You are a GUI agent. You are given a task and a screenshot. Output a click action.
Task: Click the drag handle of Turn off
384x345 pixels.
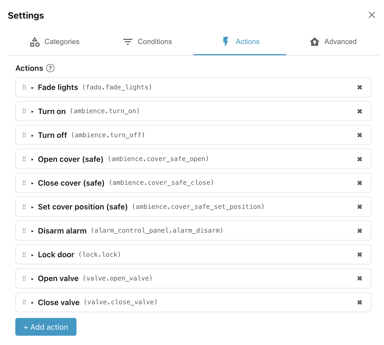point(24,135)
